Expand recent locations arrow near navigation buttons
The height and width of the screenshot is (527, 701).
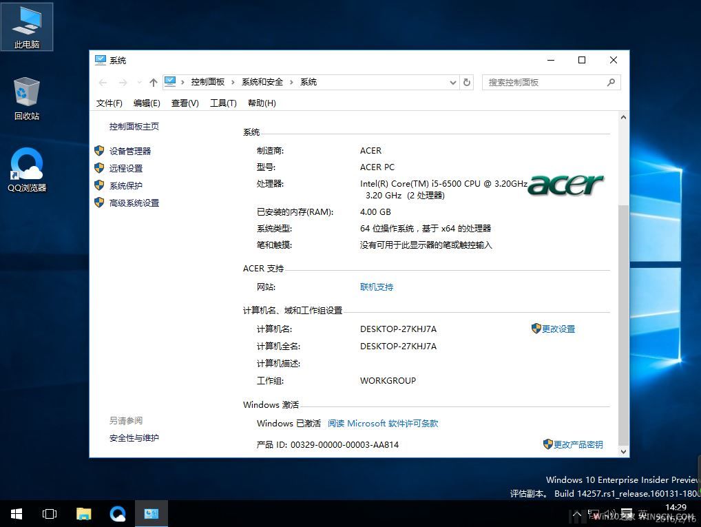pos(139,82)
